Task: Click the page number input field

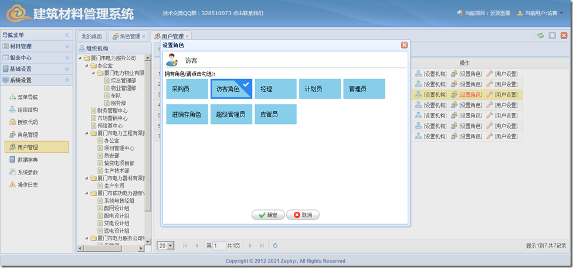Action: (x=219, y=246)
